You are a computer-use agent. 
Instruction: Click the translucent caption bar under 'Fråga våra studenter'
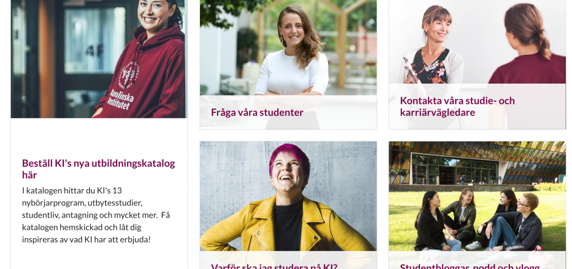click(x=288, y=112)
